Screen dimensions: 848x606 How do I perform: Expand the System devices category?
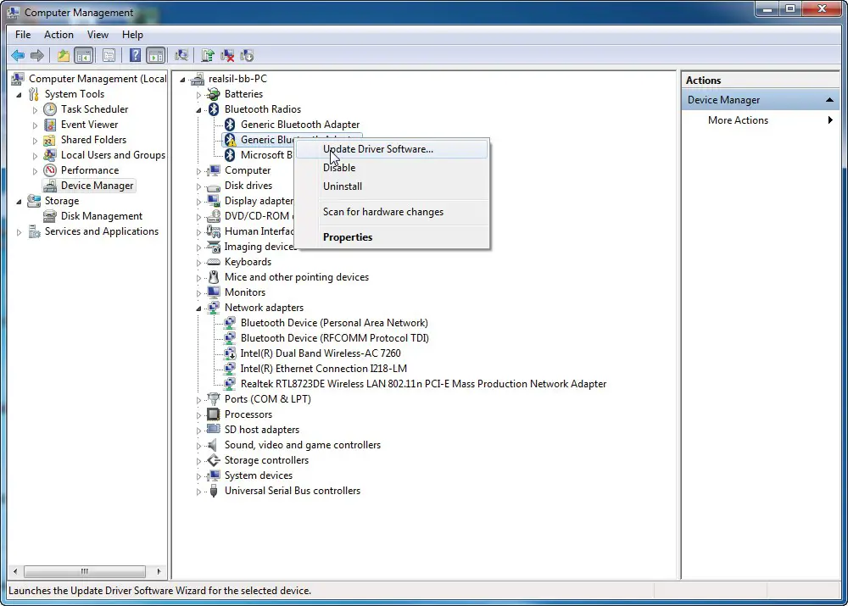pos(198,476)
